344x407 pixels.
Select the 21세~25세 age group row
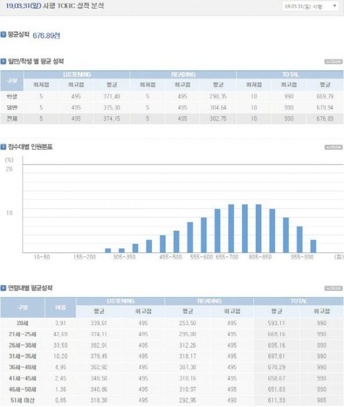[172, 334]
